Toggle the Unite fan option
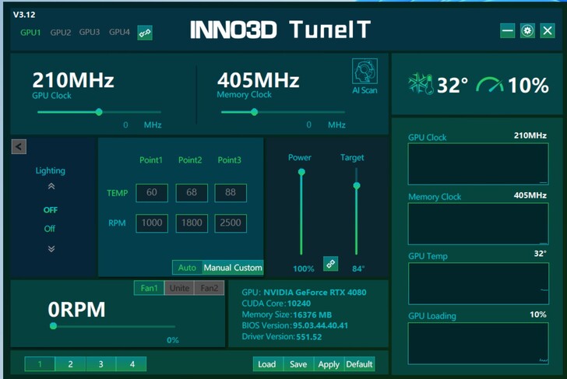567x379 pixels. (179, 288)
